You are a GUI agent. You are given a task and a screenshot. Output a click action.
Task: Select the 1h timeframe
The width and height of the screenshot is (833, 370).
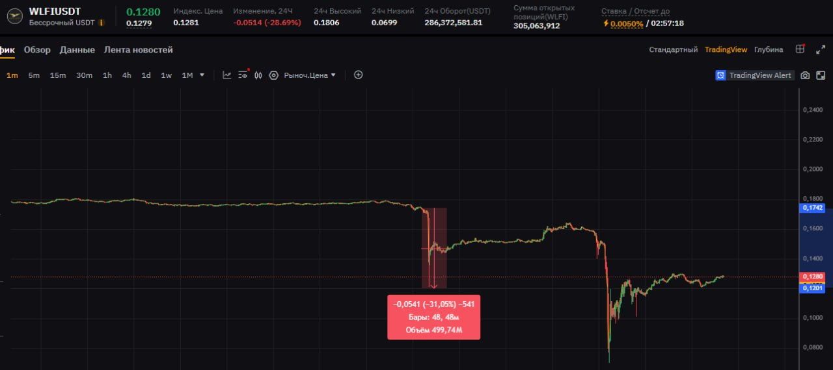pos(107,75)
